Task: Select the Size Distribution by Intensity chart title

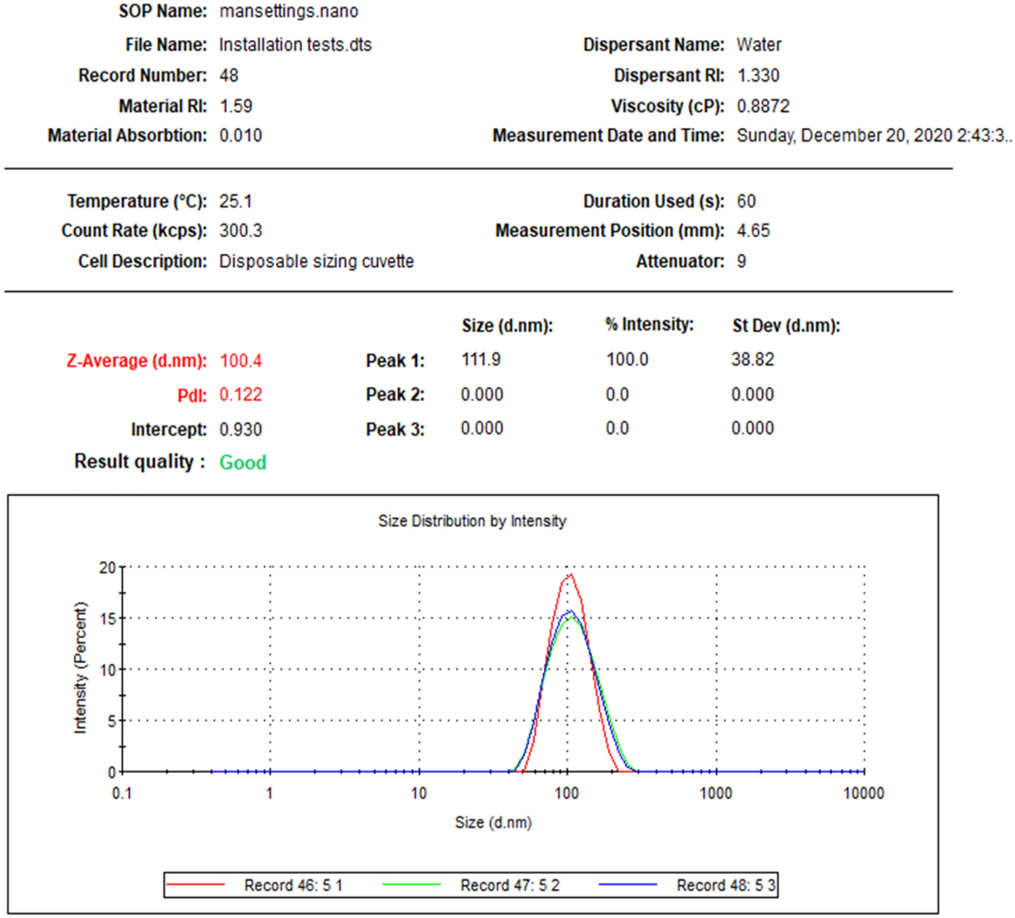Action: (473, 521)
